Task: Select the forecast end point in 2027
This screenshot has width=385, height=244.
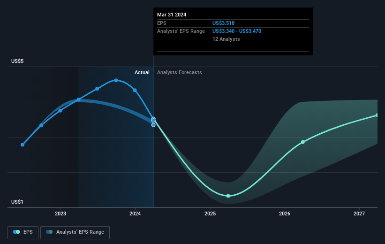Action: point(377,115)
